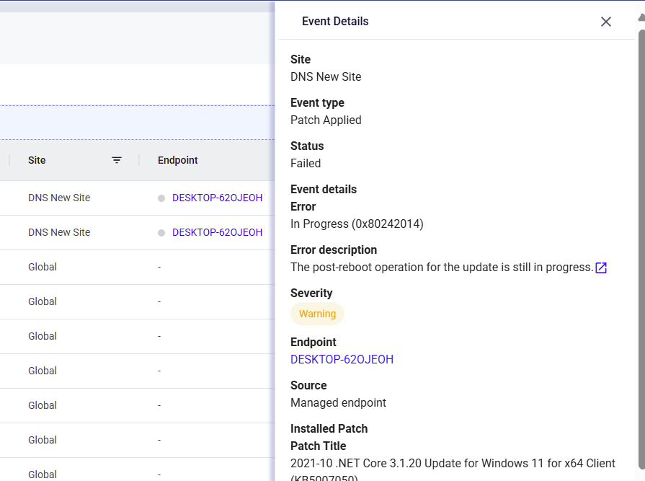Select the second Global site row
Screen dimensions: 645x481
[138, 301]
